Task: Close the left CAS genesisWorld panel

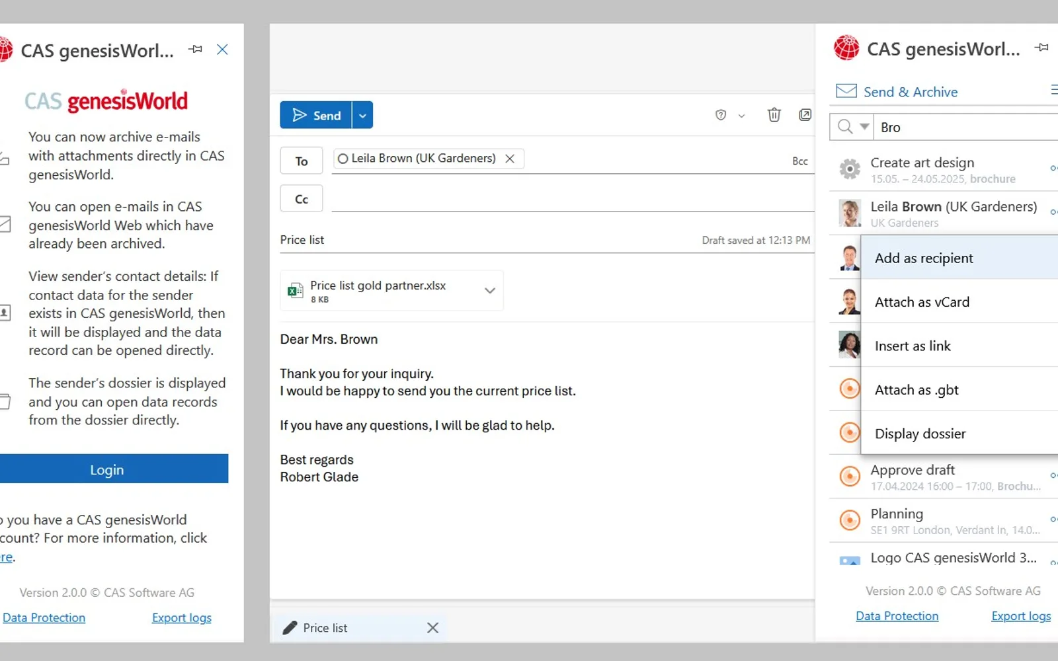Action: coord(222,50)
